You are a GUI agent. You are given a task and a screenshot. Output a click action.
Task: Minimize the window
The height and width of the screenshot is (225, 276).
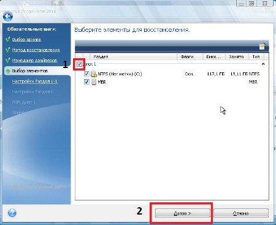click(x=242, y=3)
